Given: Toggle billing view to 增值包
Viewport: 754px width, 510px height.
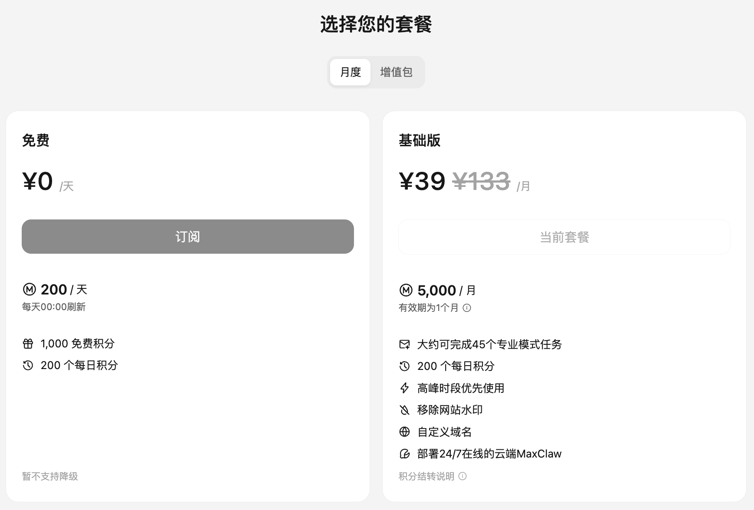Looking at the screenshot, I should point(396,72).
